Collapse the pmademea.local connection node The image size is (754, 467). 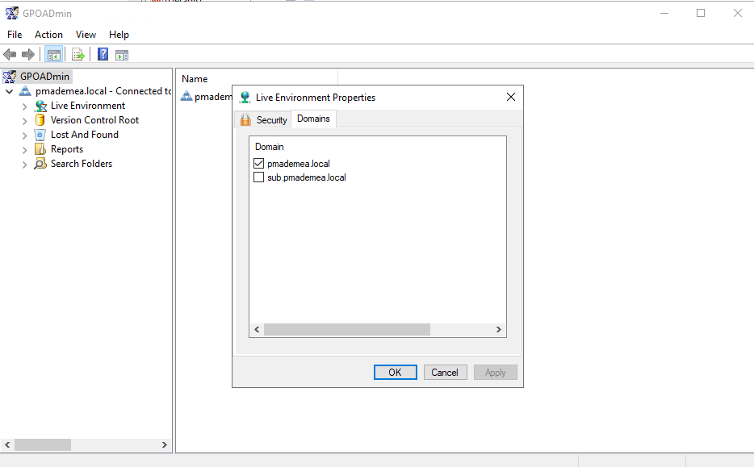(10, 91)
